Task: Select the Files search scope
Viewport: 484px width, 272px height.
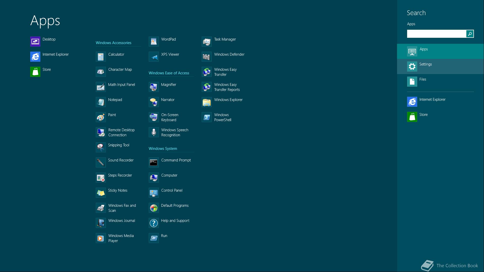Action: tap(440, 82)
